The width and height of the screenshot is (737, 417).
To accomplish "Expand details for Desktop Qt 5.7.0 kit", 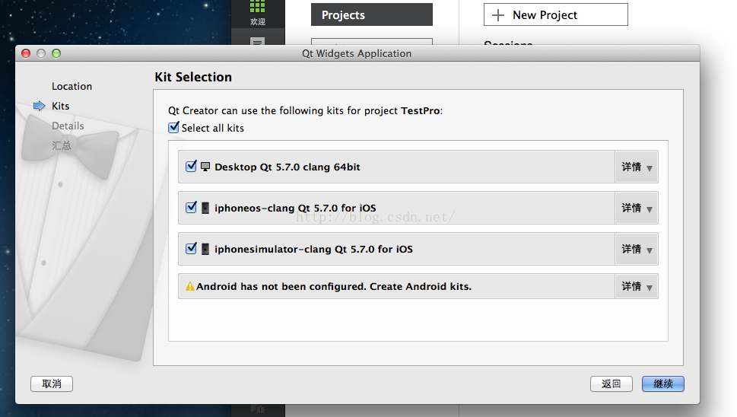I will tap(637, 167).
